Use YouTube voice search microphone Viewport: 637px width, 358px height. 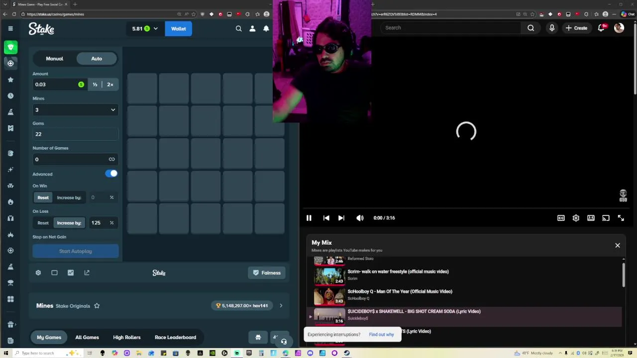click(x=552, y=28)
